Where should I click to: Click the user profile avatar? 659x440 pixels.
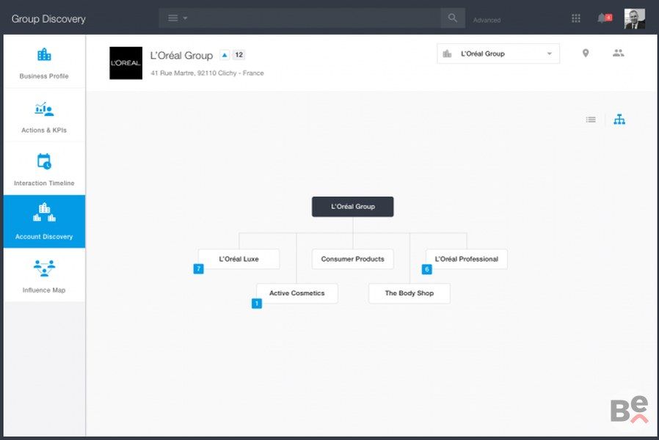pos(634,18)
